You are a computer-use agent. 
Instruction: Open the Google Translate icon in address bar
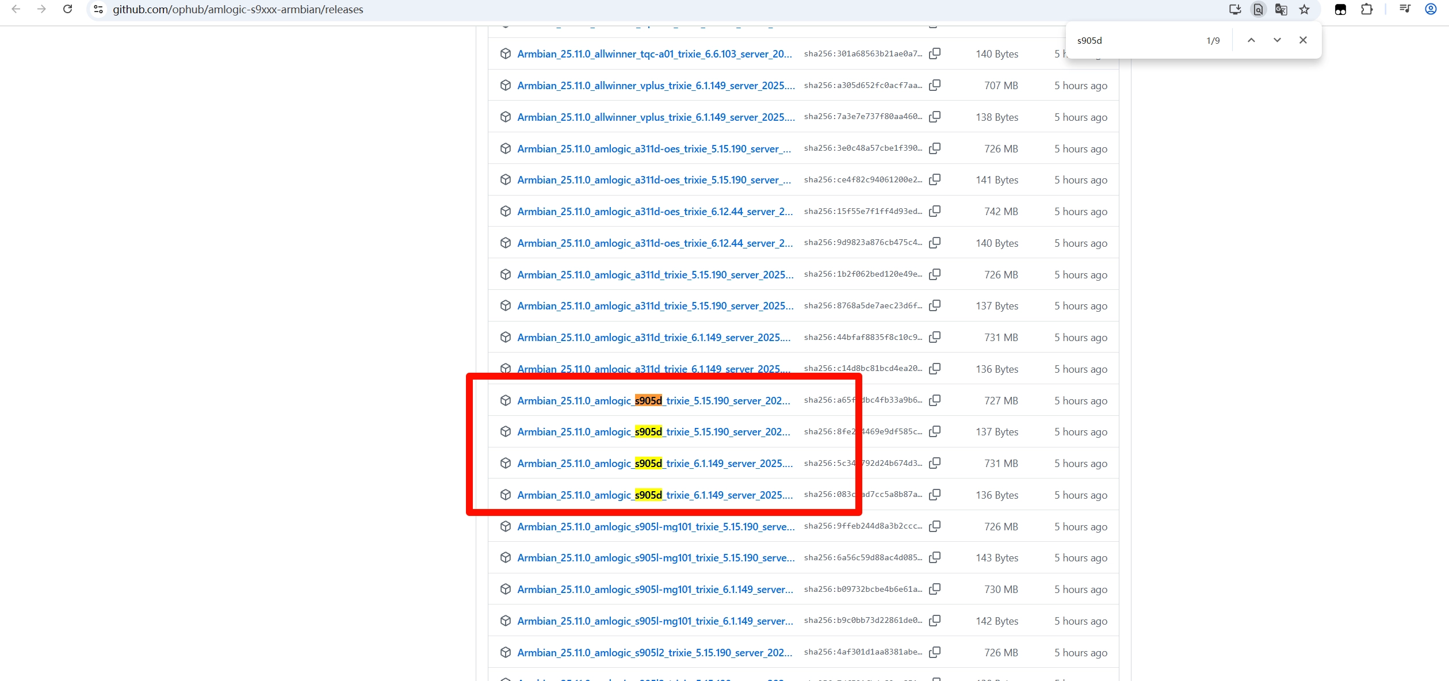[1281, 9]
